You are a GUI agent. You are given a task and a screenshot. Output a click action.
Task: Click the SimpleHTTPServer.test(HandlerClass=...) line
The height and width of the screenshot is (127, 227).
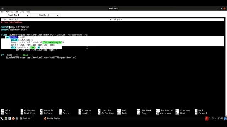41,58
